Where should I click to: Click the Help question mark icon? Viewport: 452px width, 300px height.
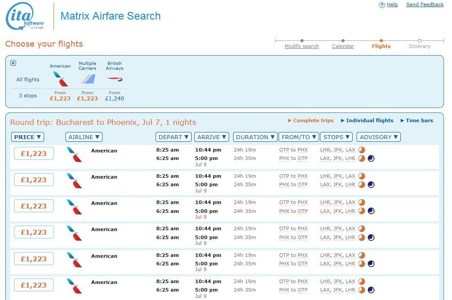coord(382,5)
